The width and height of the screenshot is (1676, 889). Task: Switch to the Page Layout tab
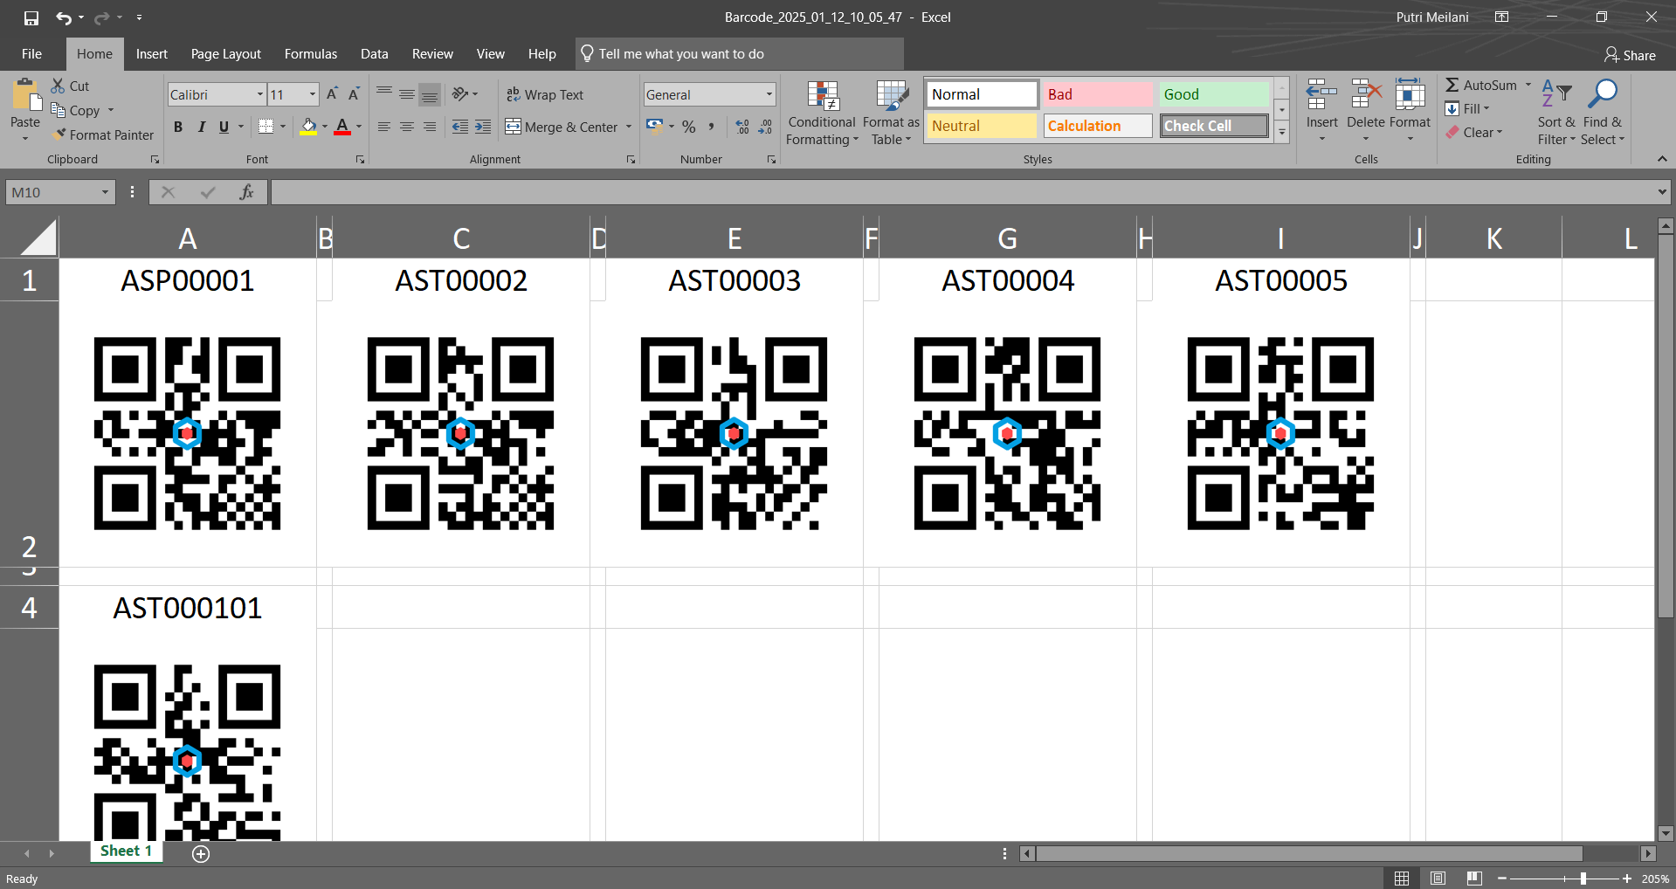tap(226, 54)
